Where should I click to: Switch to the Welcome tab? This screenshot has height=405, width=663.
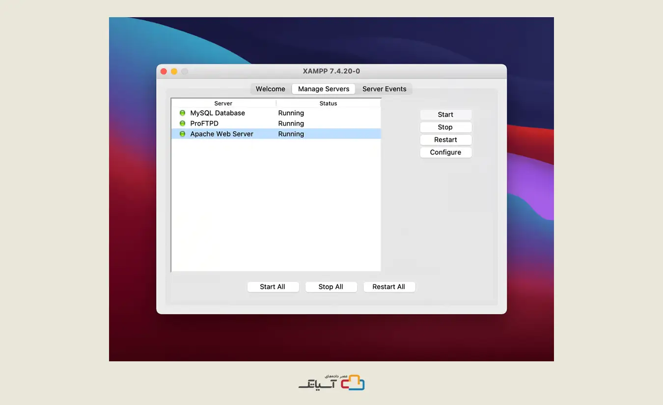[x=270, y=89]
